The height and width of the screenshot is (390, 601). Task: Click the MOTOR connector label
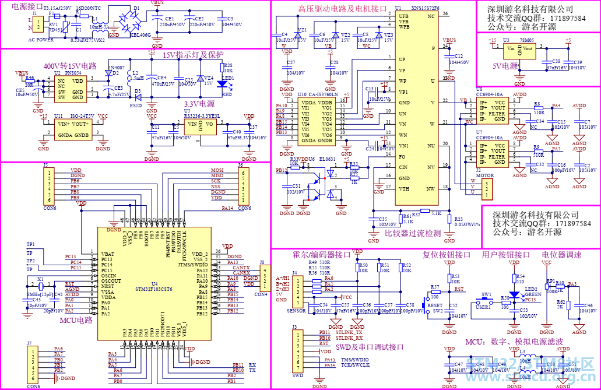(x=485, y=175)
